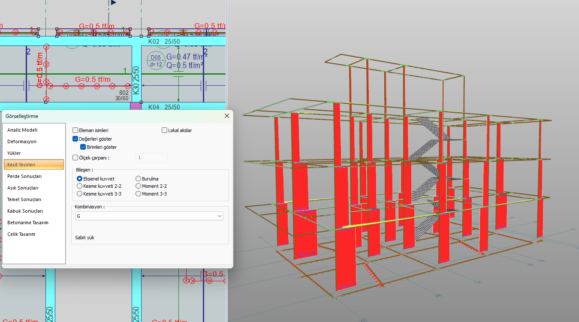Select the Kesit Tesirleri section

click(x=34, y=165)
